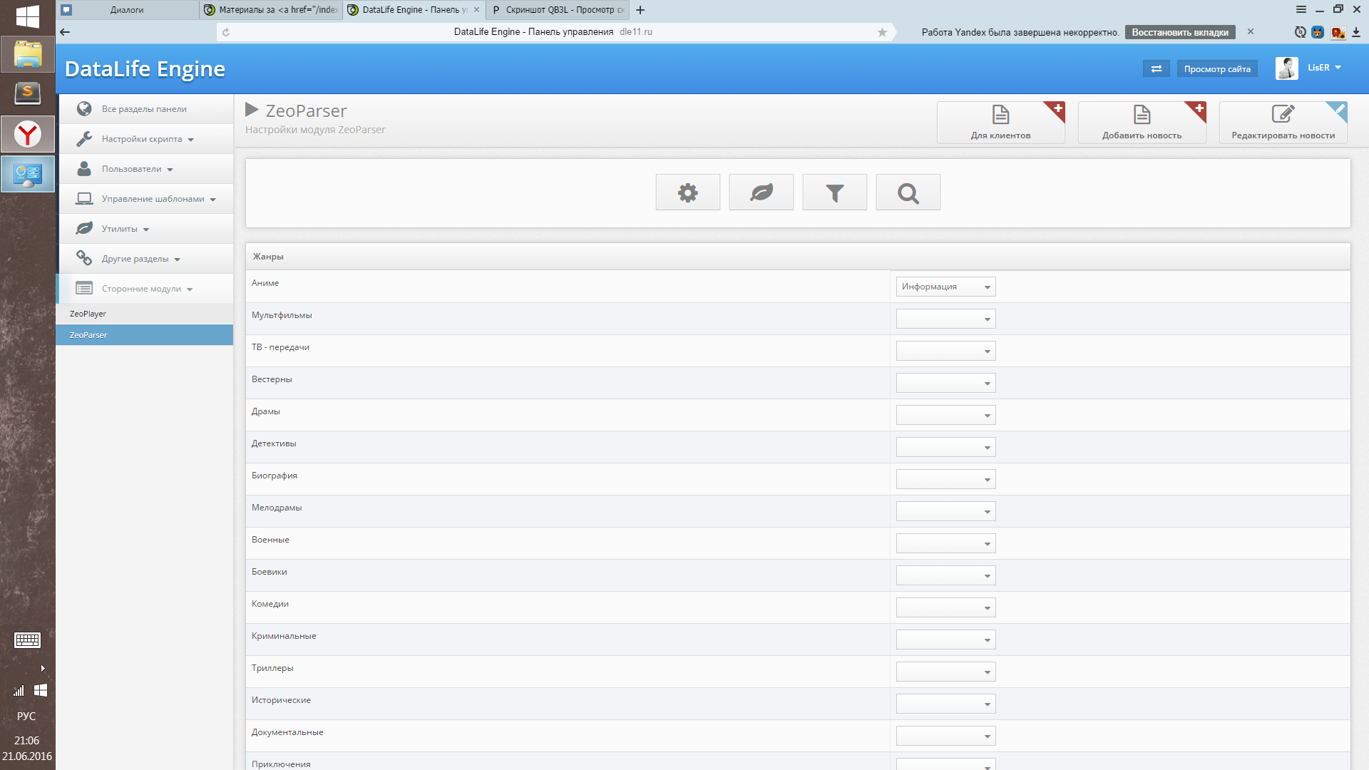The image size is (1369, 770).
Task: Open dropdown for Документальные genre
Action: (945, 736)
